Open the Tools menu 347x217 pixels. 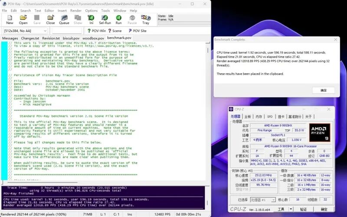tap(105, 10)
